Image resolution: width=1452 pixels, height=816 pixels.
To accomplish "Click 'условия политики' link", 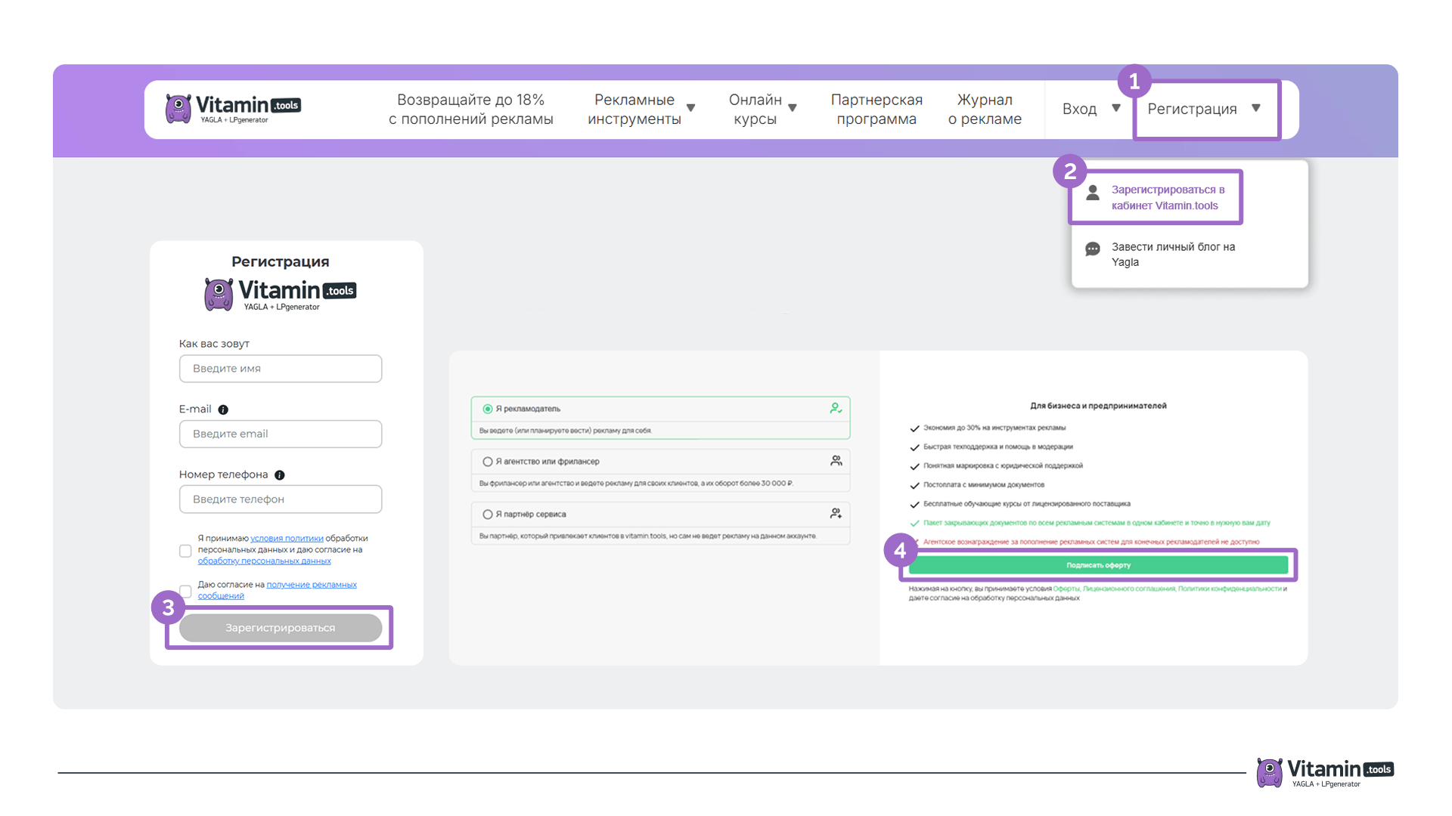I will click(287, 539).
